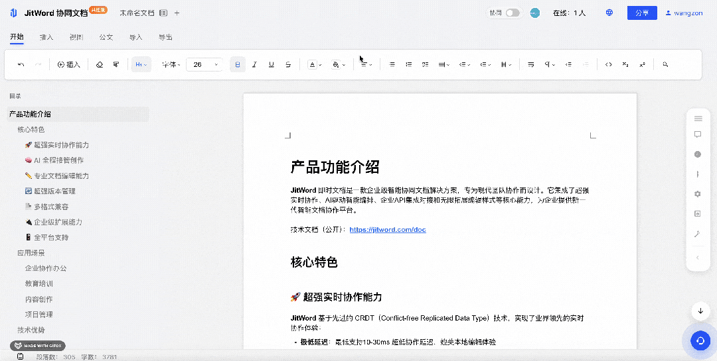
Task: Click the decrease indent icon
Action: click(x=568, y=65)
